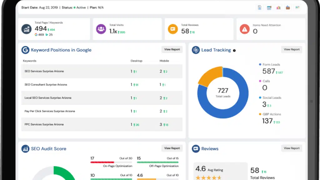Open View Report for SEO Audit Score
The height and width of the screenshot is (180, 320).
click(172, 148)
